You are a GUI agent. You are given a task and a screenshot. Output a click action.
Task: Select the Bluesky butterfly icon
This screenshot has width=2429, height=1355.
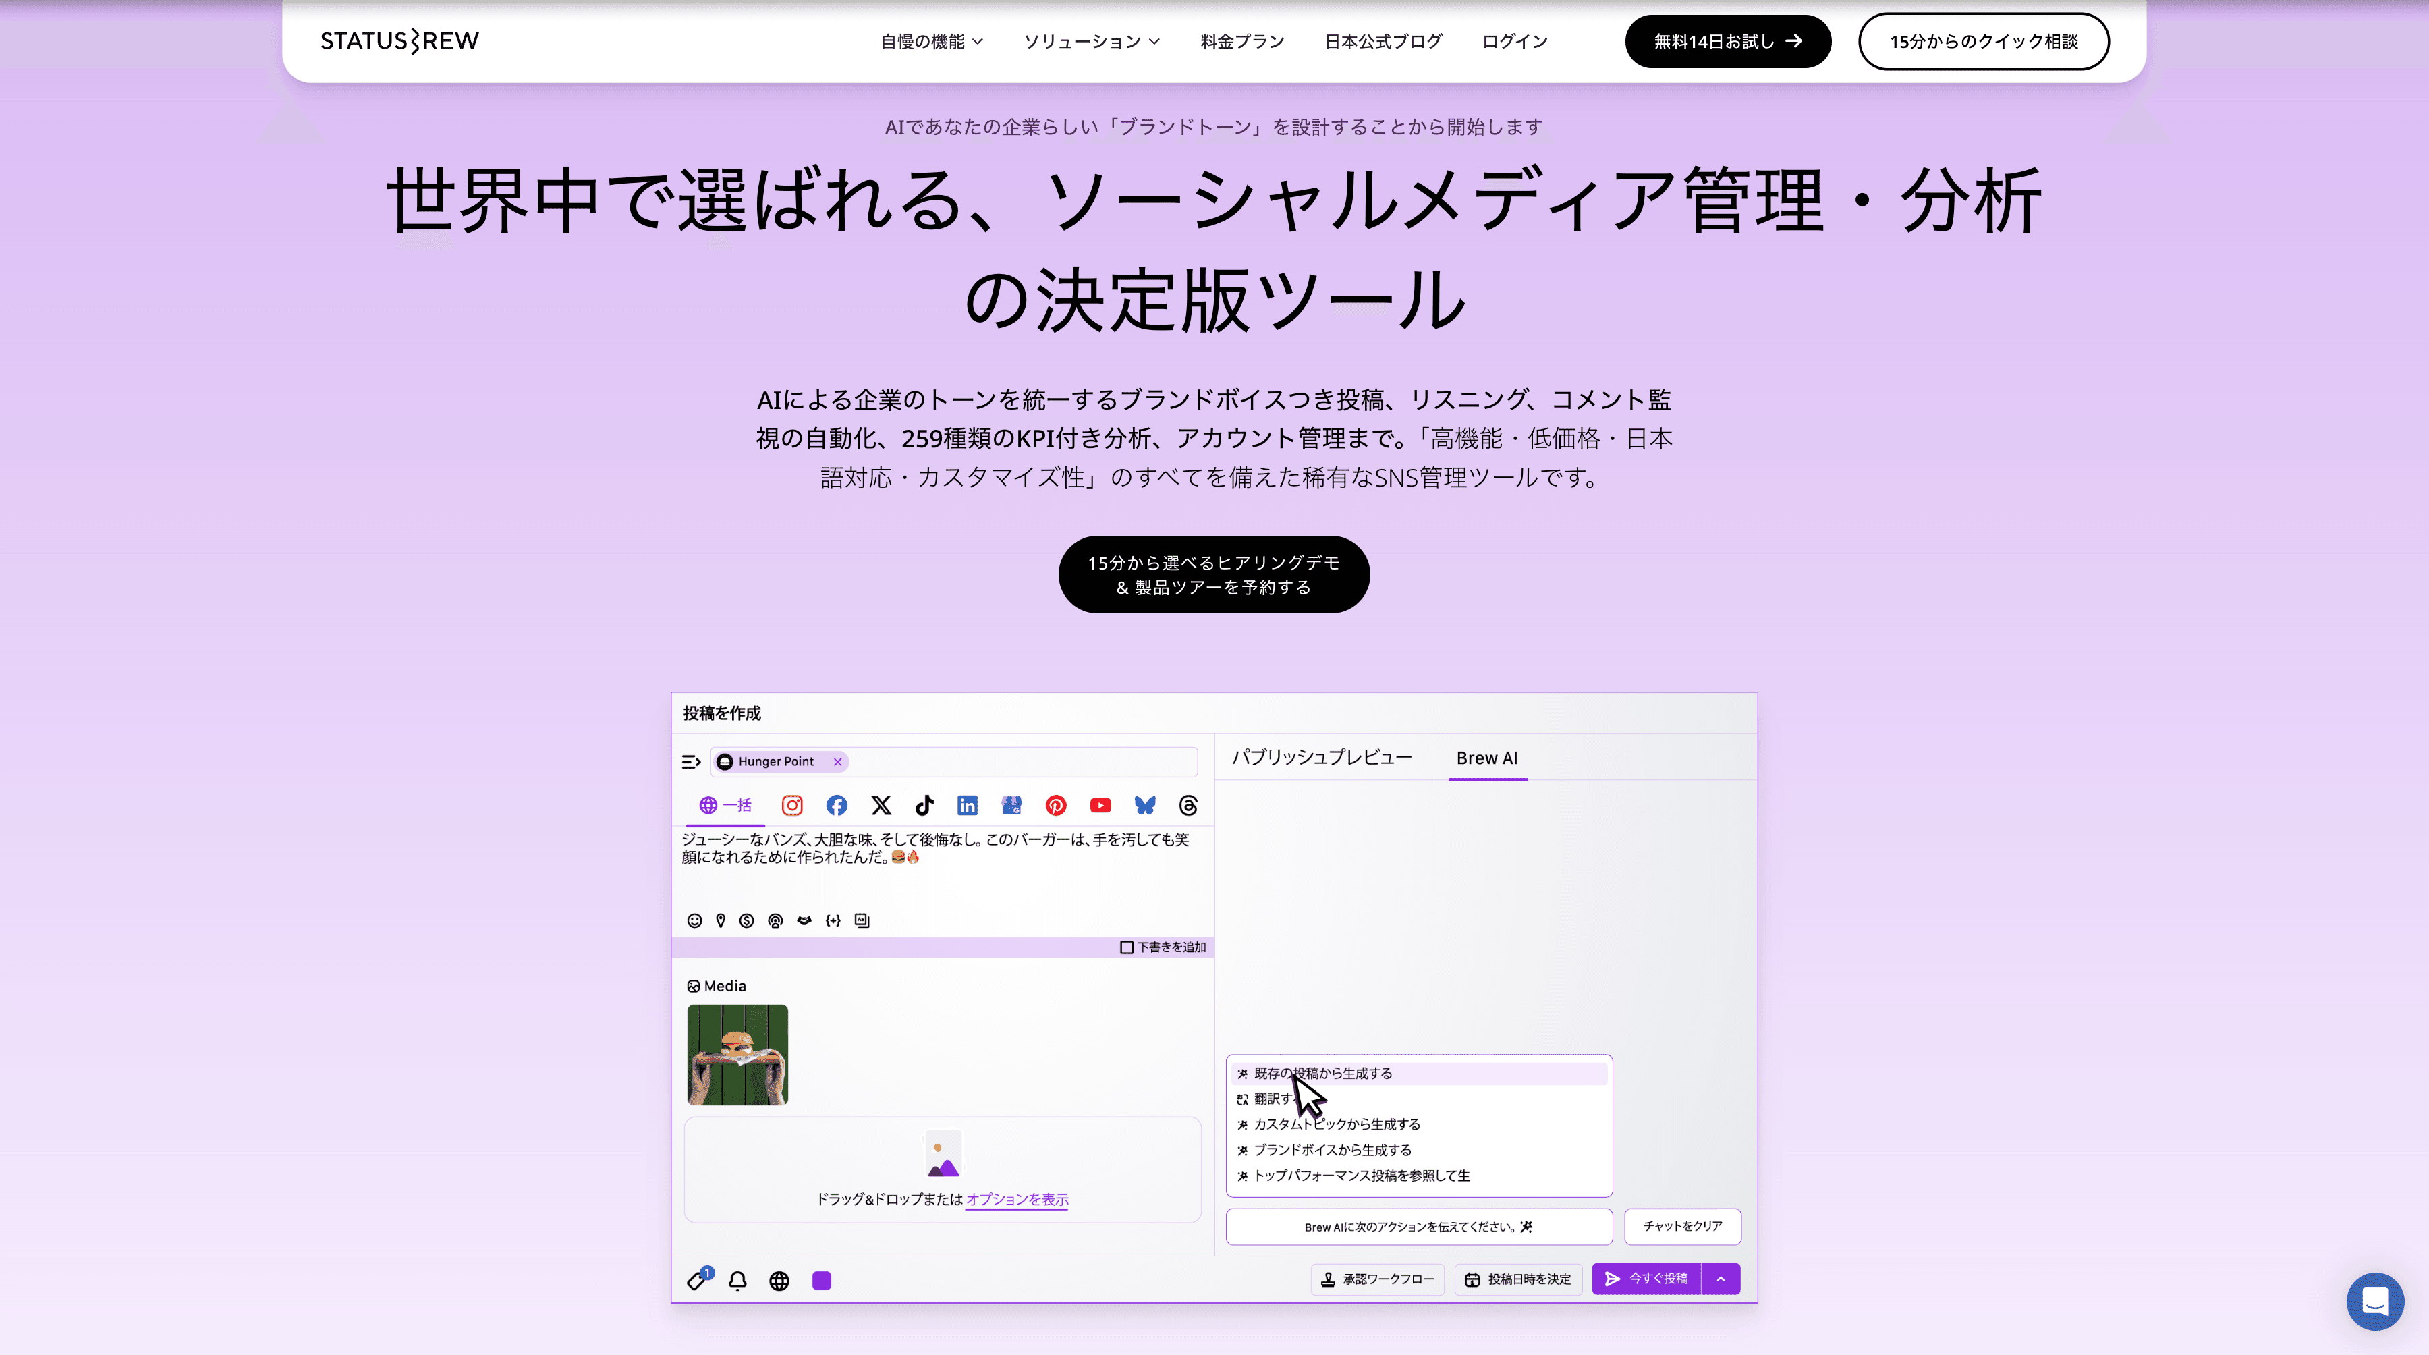click(x=1144, y=805)
